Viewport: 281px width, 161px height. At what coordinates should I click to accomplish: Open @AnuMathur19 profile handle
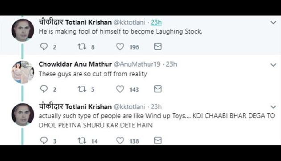tap(137, 64)
